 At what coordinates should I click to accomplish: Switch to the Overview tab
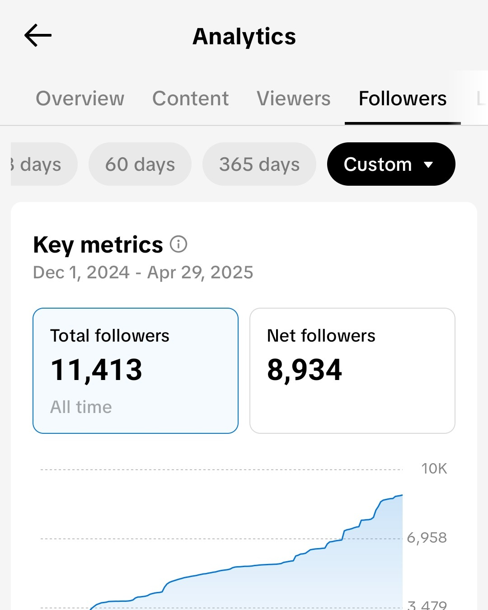pos(80,99)
